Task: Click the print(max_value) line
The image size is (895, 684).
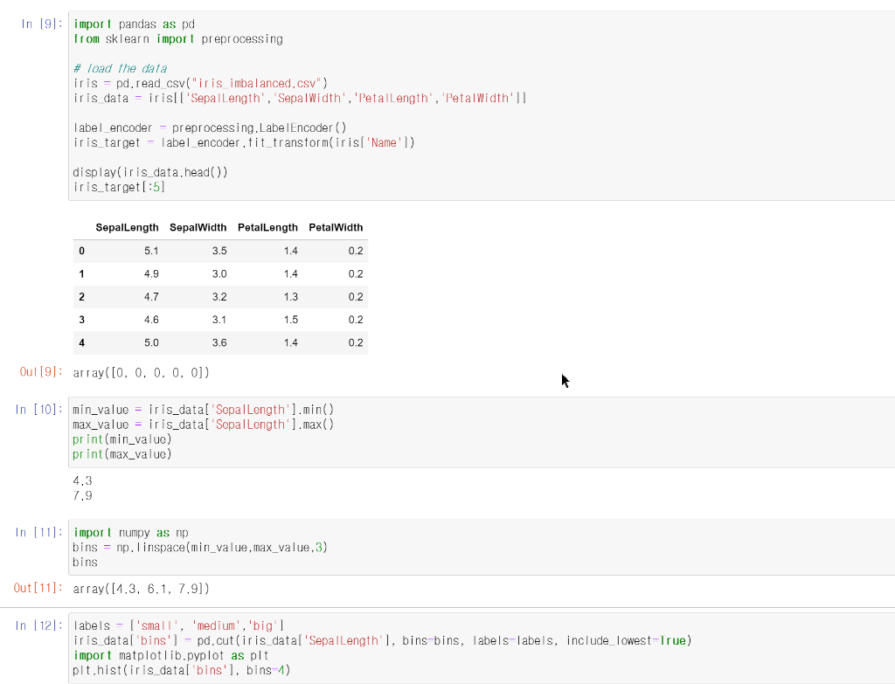Action: [122, 454]
